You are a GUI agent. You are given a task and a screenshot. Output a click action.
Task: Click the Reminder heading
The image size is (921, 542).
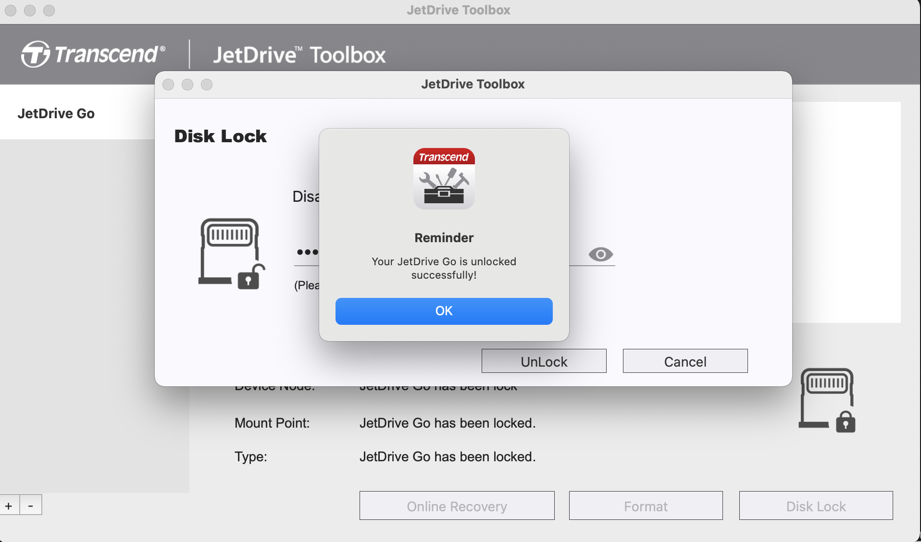[x=444, y=238]
